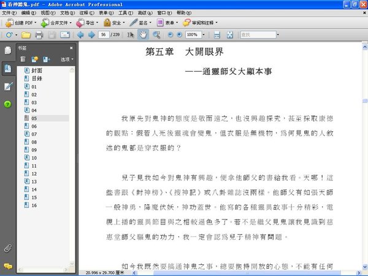Go to previous page arrow

click(x=80, y=35)
